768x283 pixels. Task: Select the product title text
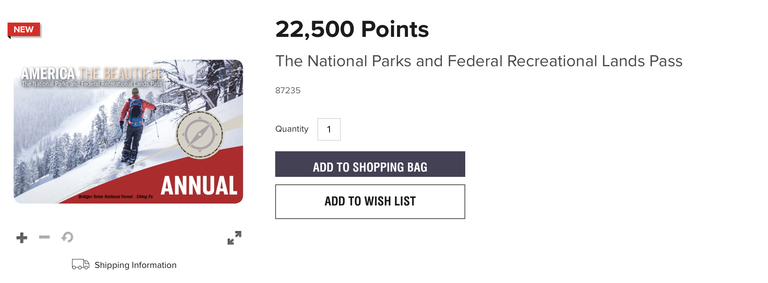pos(478,62)
